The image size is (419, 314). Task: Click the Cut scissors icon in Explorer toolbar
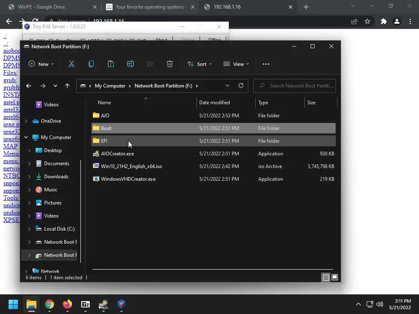coord(71,64)
